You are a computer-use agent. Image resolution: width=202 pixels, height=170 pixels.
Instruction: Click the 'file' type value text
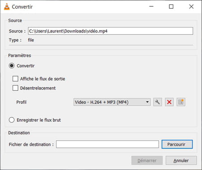click(x=31, y=40)
